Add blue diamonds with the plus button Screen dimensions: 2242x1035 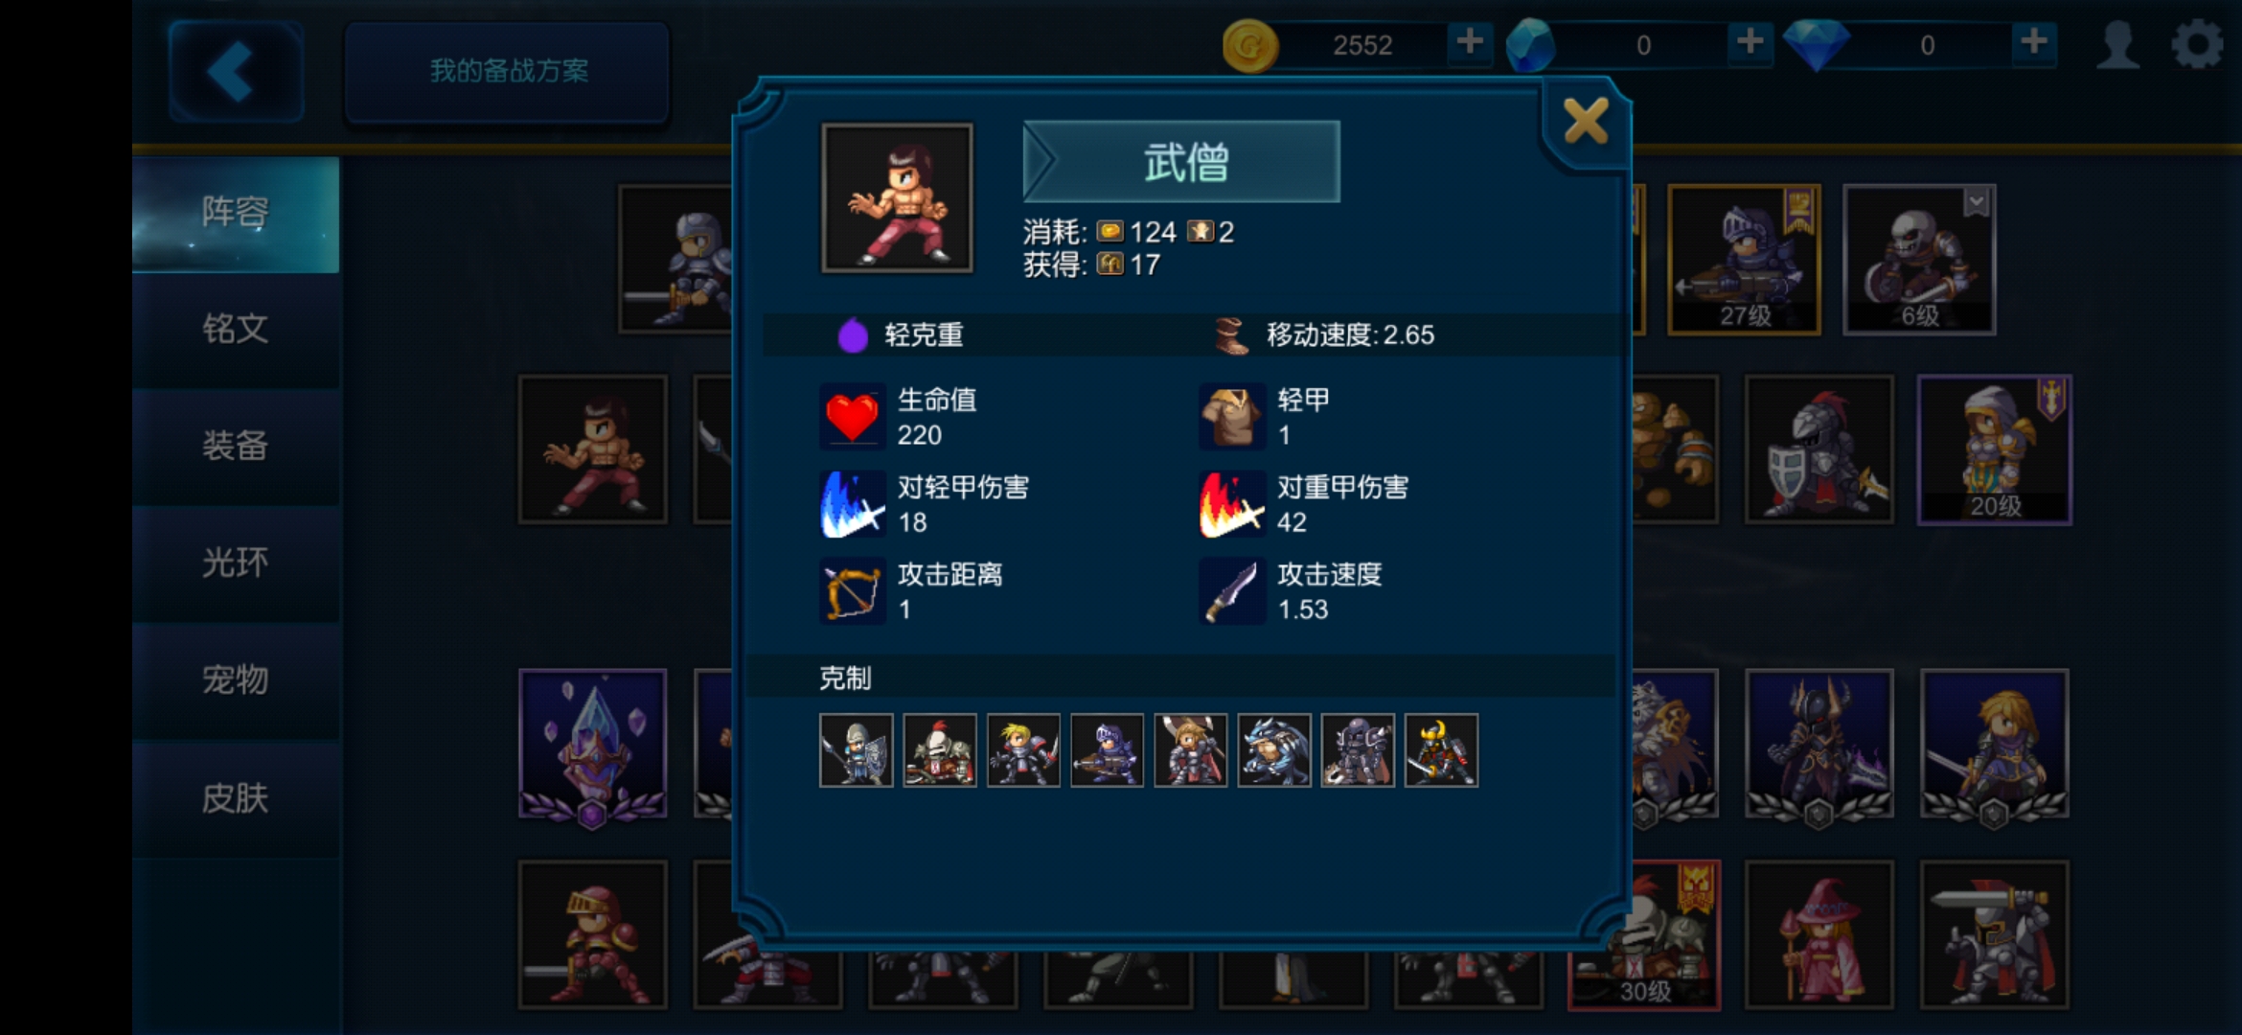pyautogui.click(x=2033, y=42)
